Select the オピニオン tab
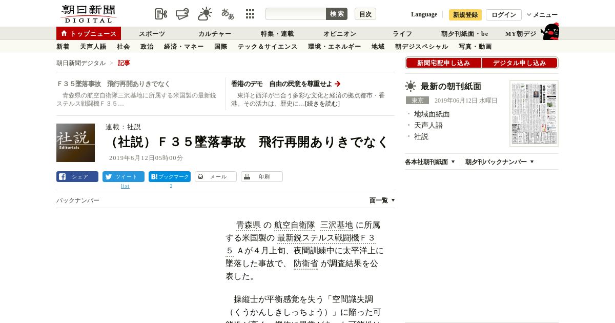 pyautogui.click(x=340, y=34)
